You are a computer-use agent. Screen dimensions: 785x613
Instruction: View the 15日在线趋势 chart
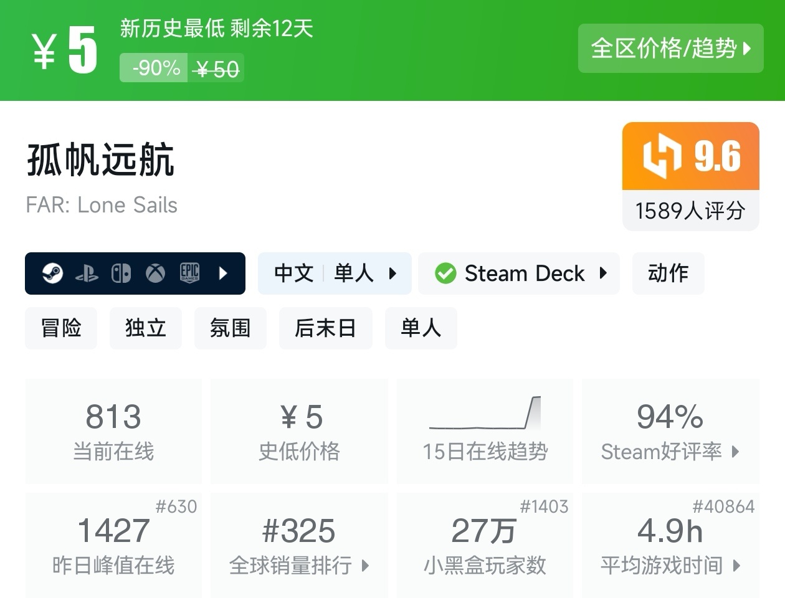click(x=485, y=431)
